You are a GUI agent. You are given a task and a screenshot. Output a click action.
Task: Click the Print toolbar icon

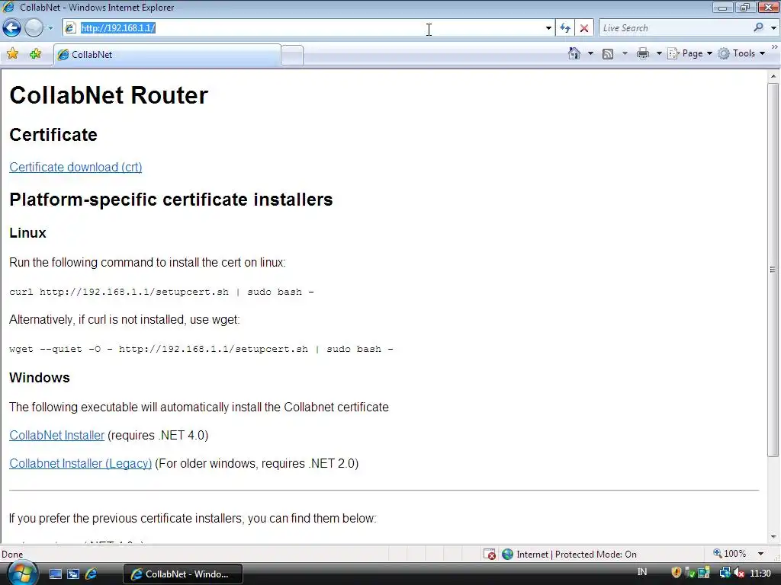(x=643, y=53)
